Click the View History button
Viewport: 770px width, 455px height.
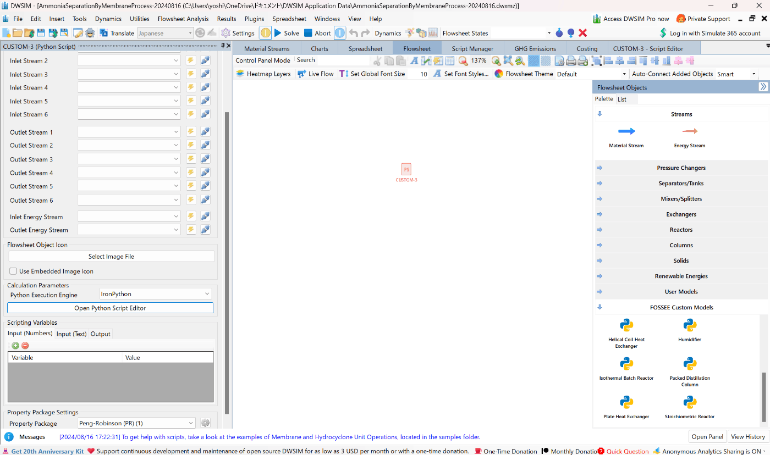click(x=747, y=436)
